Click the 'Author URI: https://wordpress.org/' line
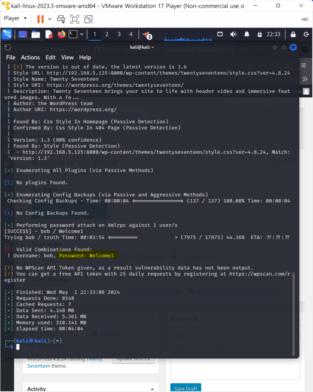This screenshot has height=392, width=313. tap(65, 109)
